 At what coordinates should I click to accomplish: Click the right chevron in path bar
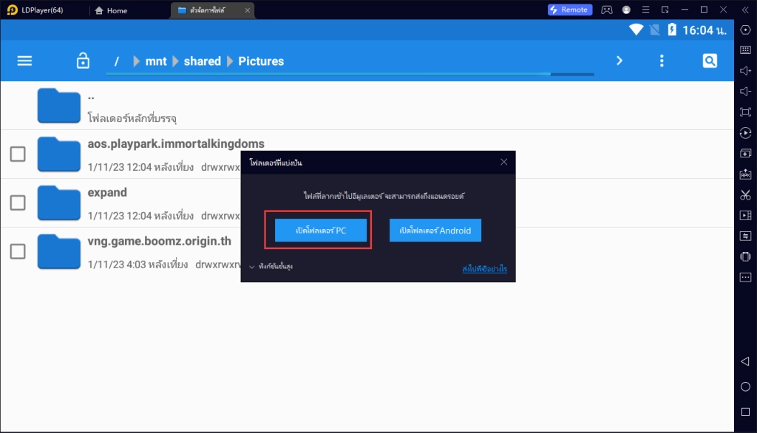[x=619, y=61]
